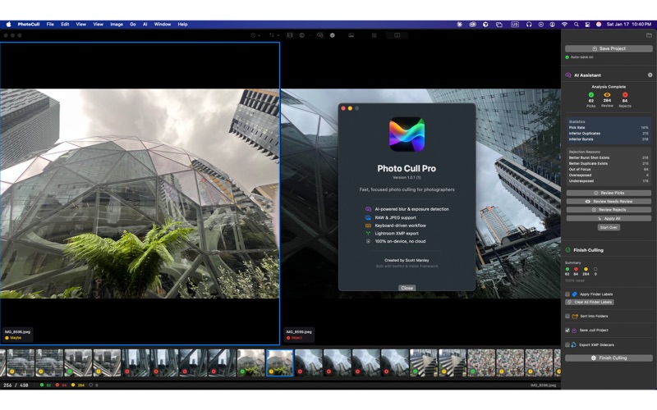Click the Photo Cull Pro app logo
Screen dimensions: 657x410
click(x=407, y=134)
